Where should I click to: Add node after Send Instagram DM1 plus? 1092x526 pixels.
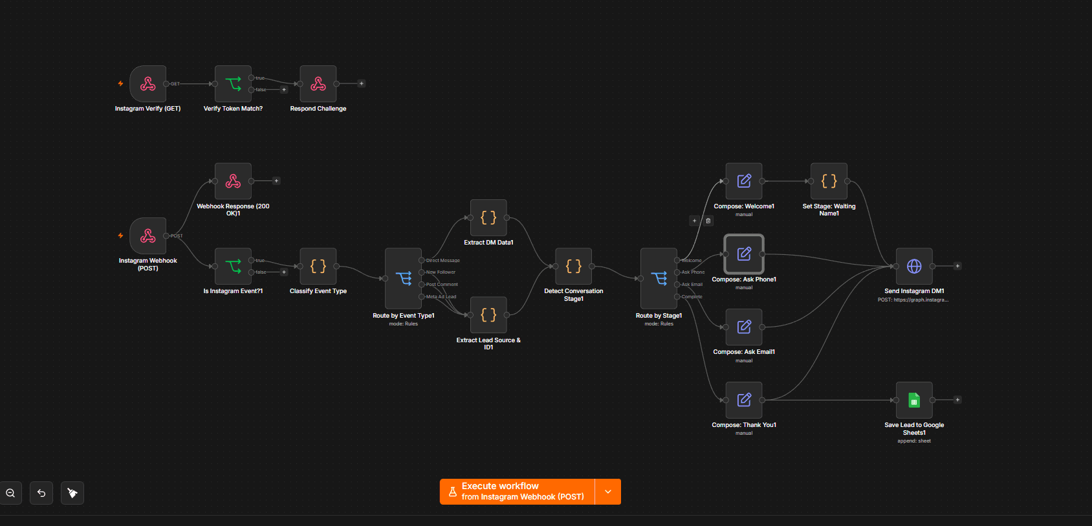click(957, 266)
